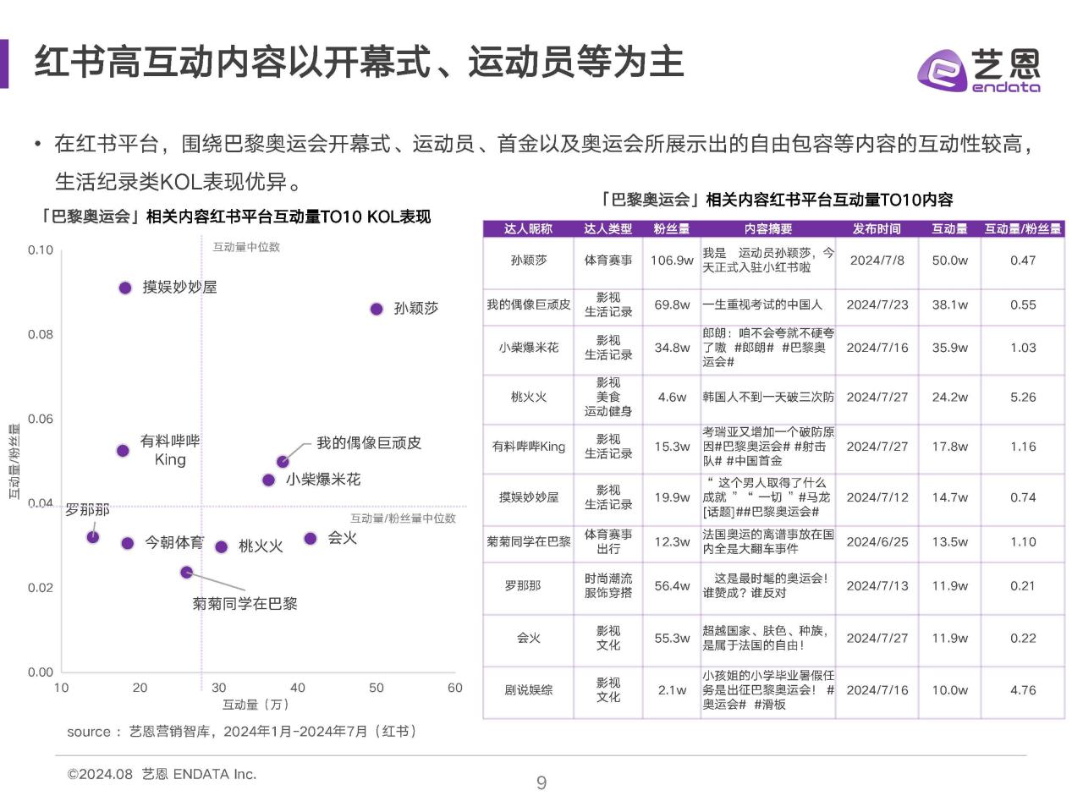Click the 发布时间 column header
The height and width of the screenshot is (812, 1083).
click(877, 228)
